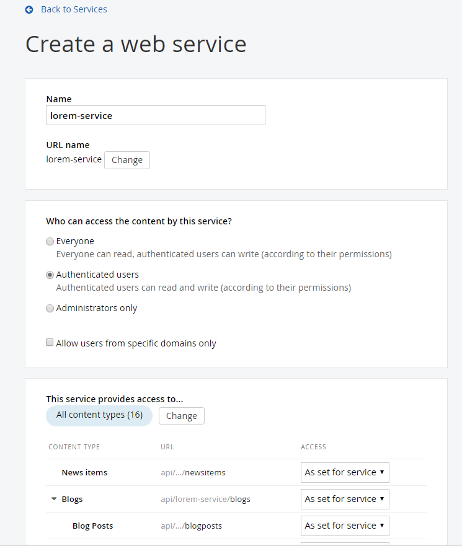Screen dimensions: 462x546
Task: Click the ACCESS column header
Action: pyautogui.click(x=313, y=447)
